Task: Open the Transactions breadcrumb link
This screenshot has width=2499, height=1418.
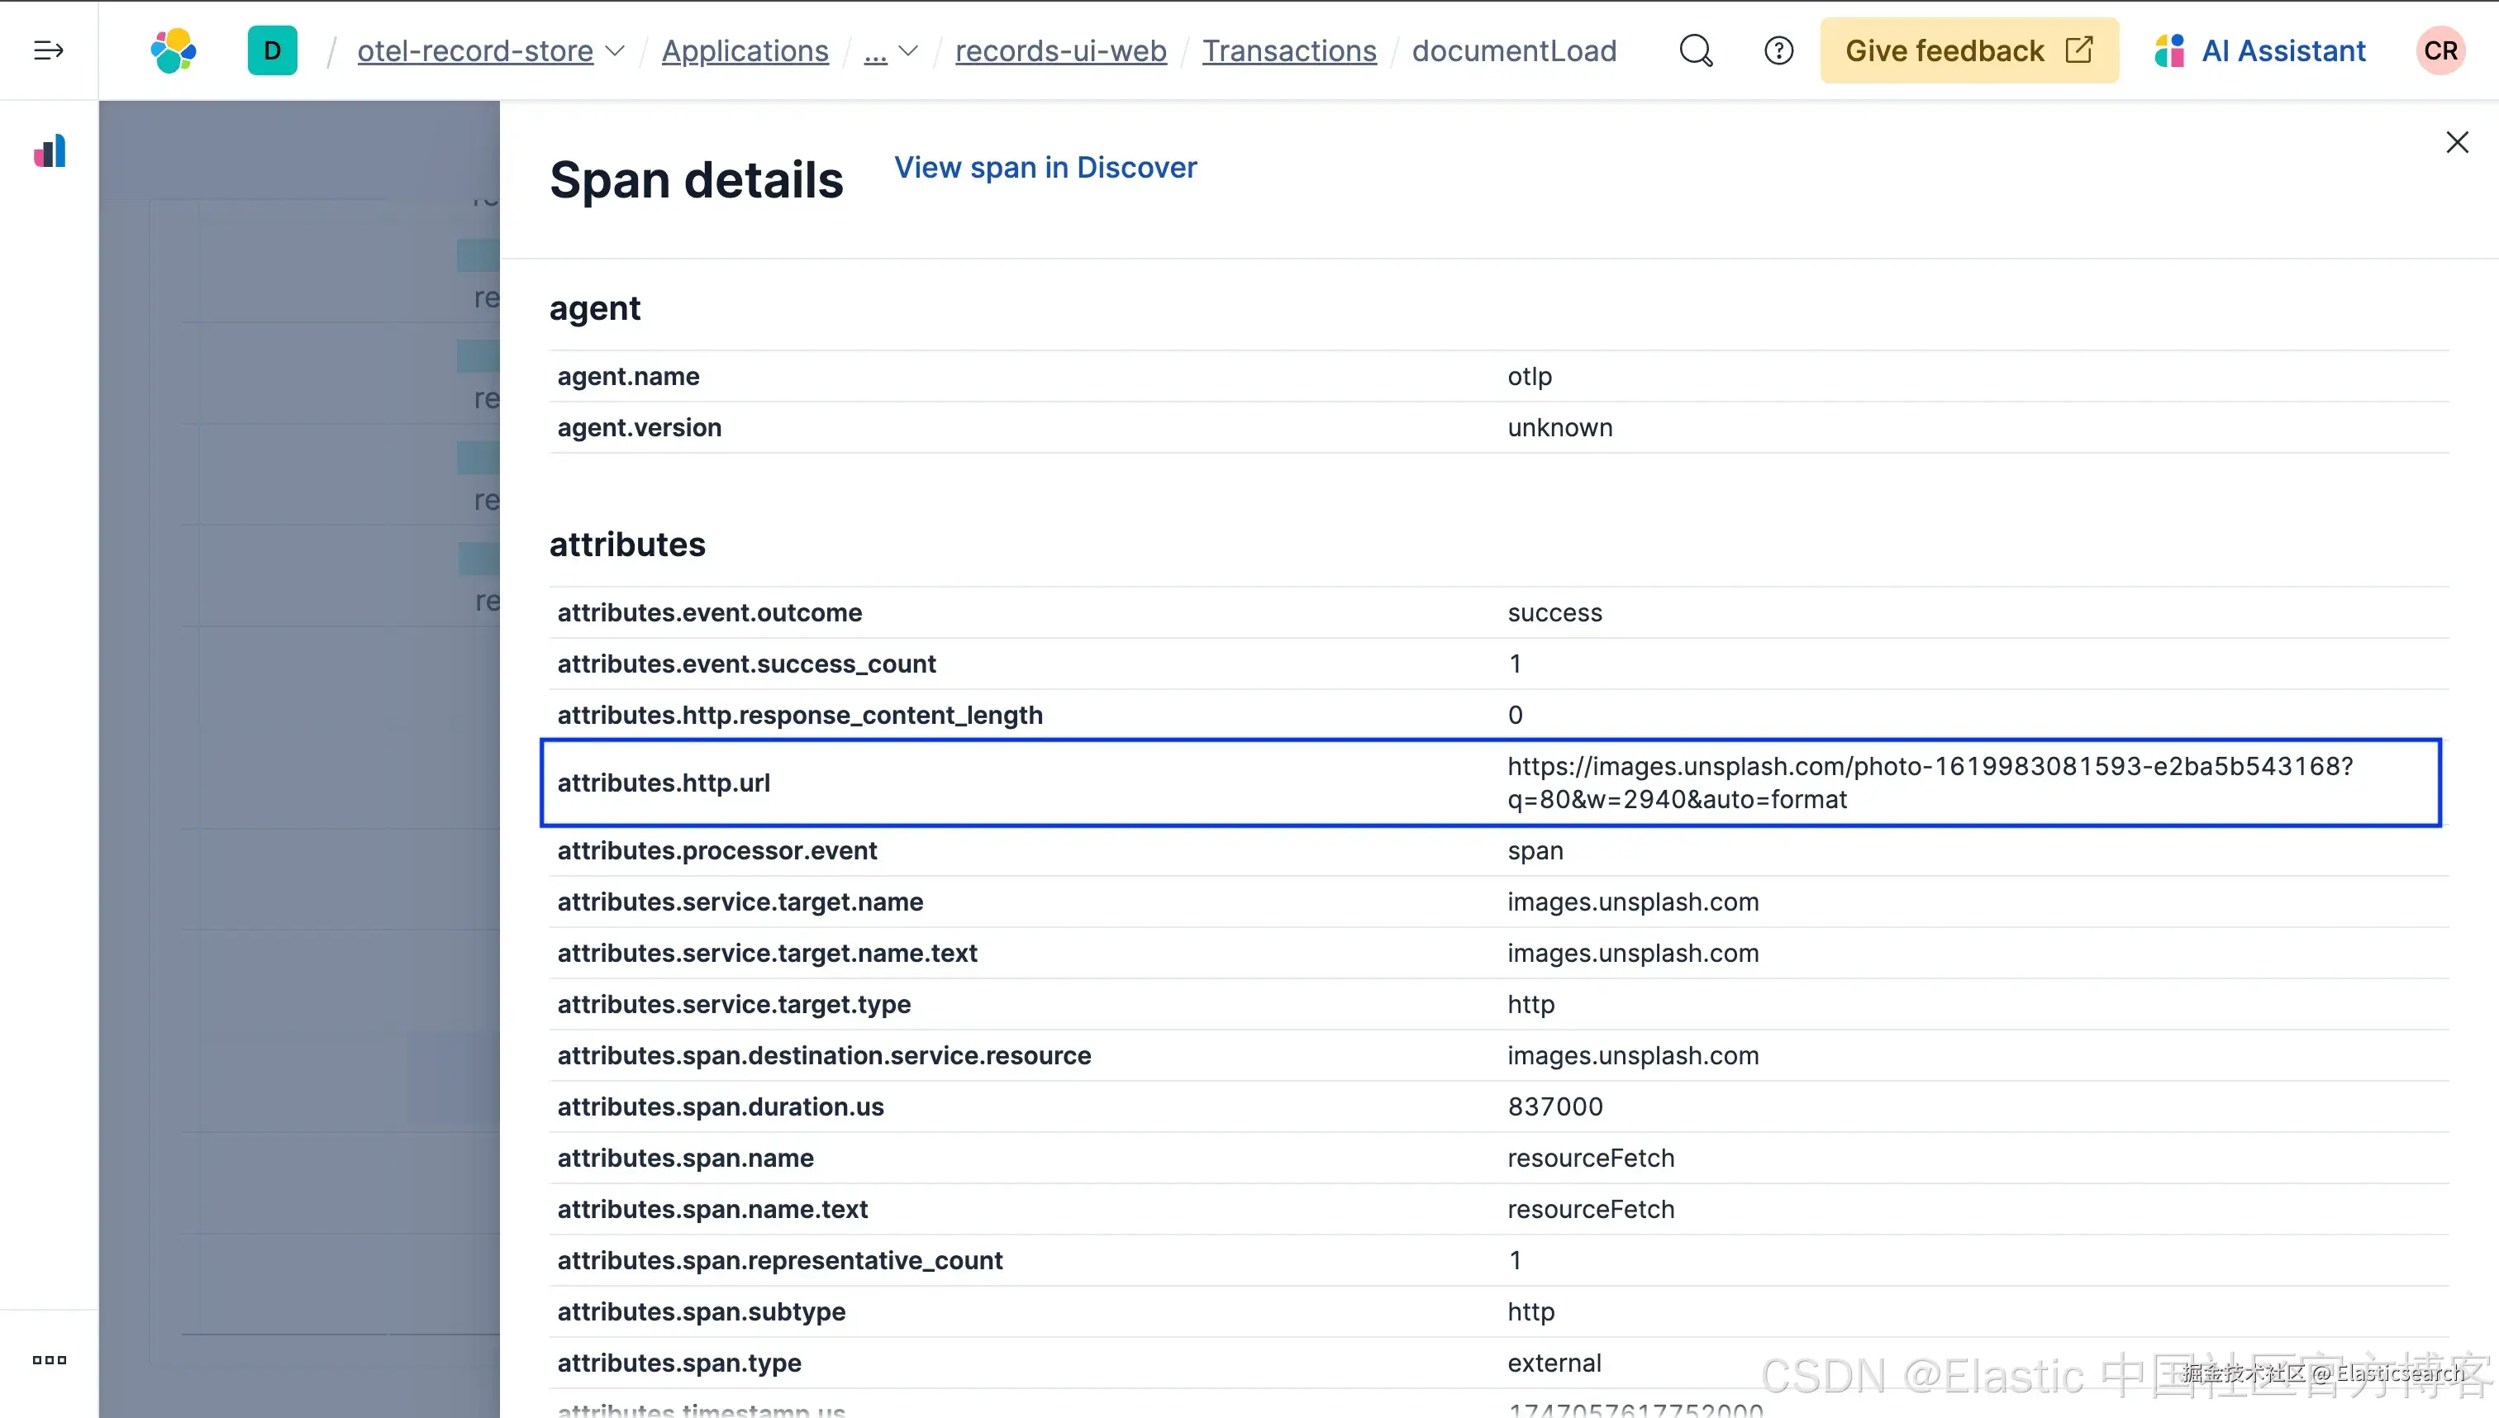Action: (x=1288, y=50)
